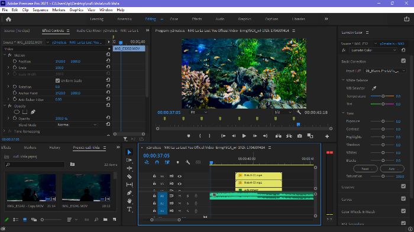414x232 pixels.
Task: Select the Razor tool
Action: [129, 177]
